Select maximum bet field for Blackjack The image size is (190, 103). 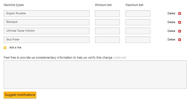pos(138,22)
